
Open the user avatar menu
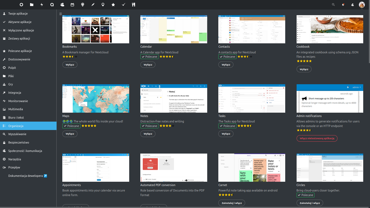pos(362,5)
